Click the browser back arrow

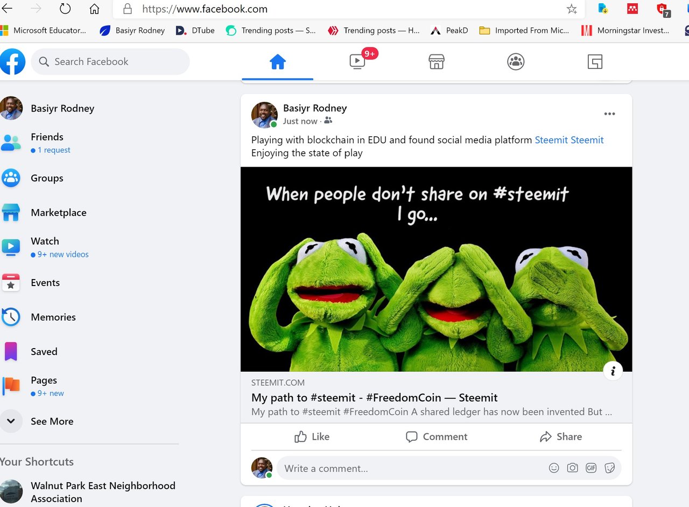(8, 9)
